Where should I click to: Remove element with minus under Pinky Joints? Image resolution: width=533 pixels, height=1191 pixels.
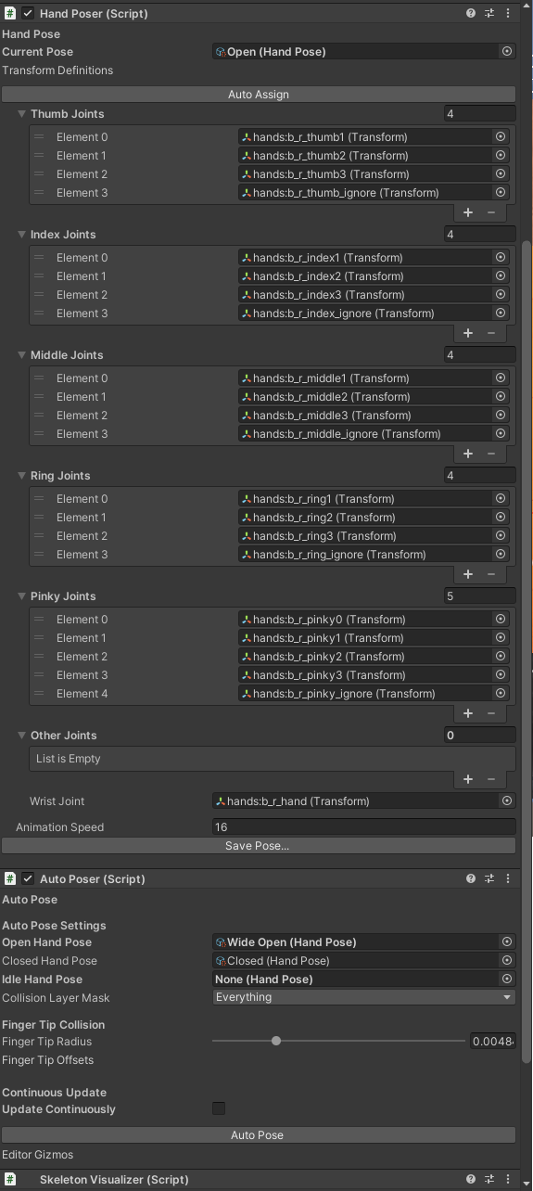491,713
